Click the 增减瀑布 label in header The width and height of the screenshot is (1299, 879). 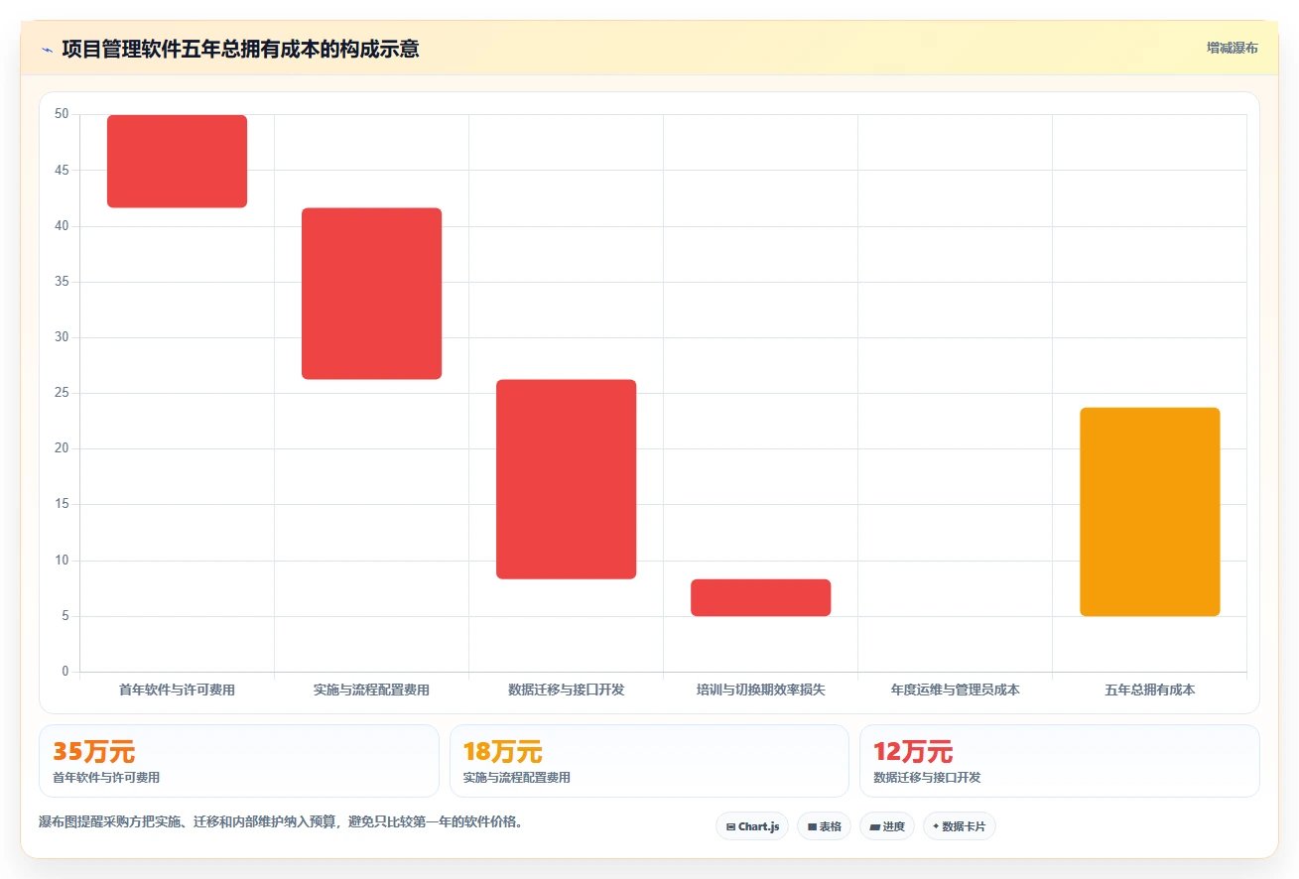tap(1233, 48)
